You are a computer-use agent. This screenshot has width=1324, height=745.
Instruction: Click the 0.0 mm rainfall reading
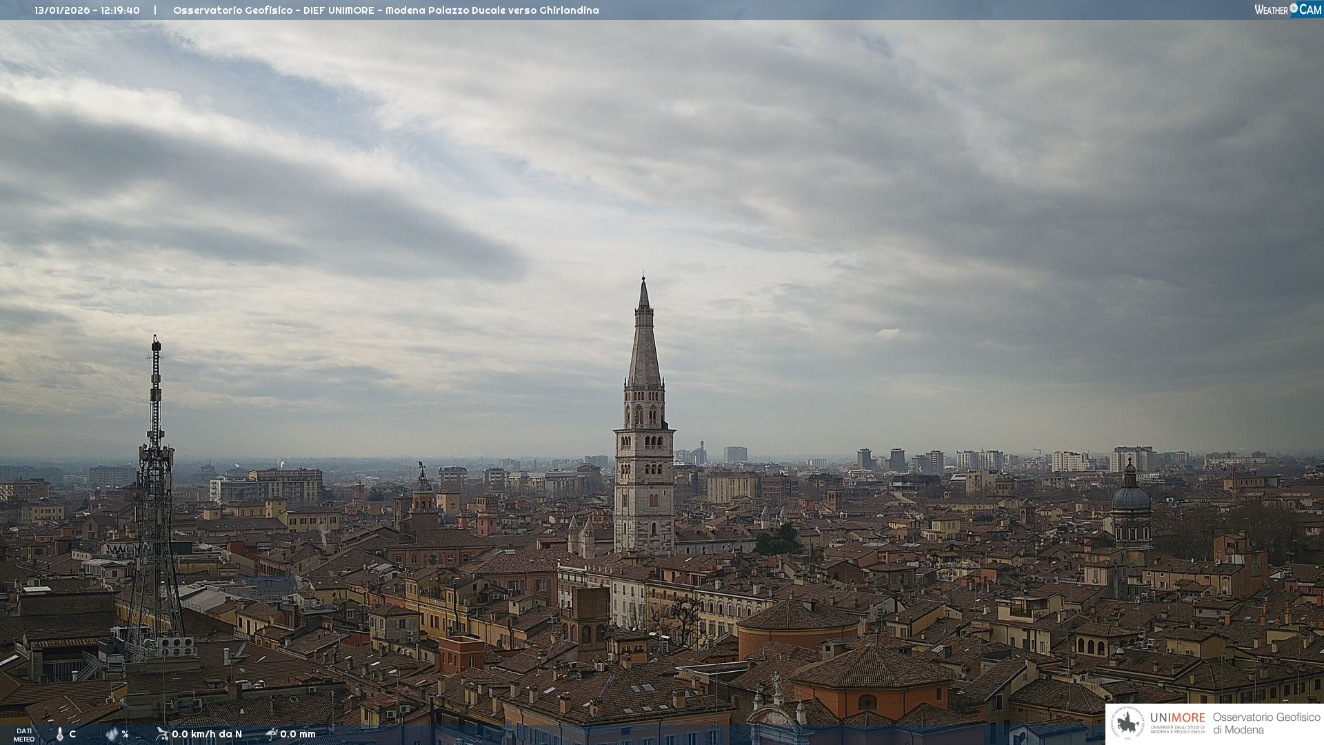pos(298,734)
